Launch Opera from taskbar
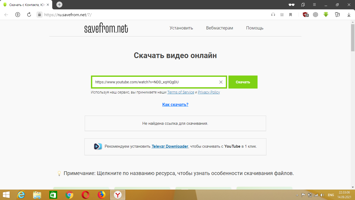Viewport: 355px width, 200px height. pyautogui.click(x=85, y=195)
